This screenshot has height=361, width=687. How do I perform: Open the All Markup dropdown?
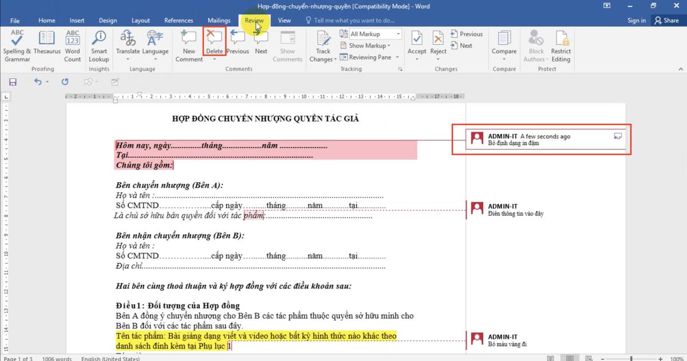397,33
